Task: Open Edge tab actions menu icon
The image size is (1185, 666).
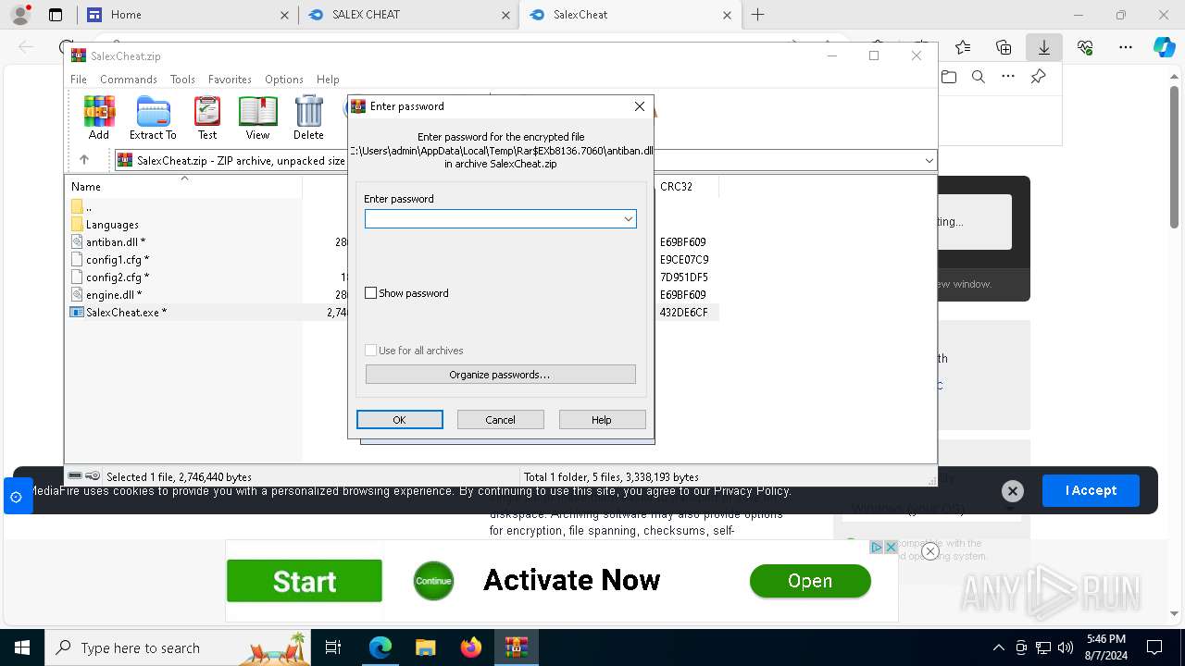Action: [x=56, y=15]
